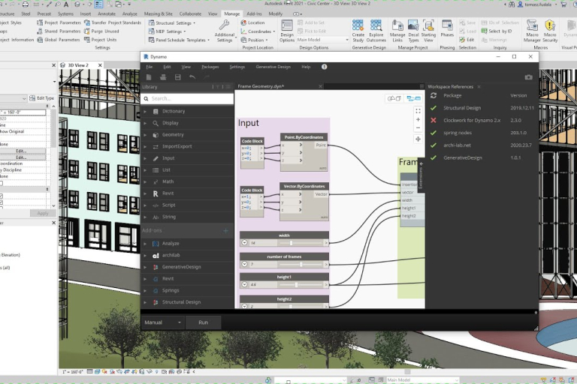Click Structural Settings dropdown button
Viewport: 577px width, 384px height.
171,22
